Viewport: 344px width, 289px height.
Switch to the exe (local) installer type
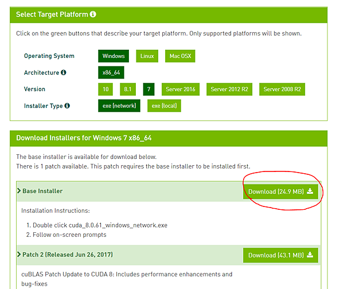[x=164, y=106]
